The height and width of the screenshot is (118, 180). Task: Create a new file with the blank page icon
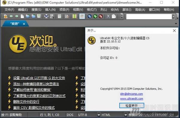[22, 16]
